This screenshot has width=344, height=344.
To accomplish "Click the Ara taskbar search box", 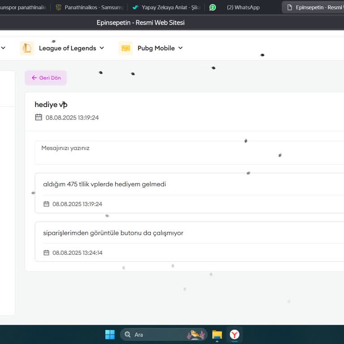I will coord(155,335).
